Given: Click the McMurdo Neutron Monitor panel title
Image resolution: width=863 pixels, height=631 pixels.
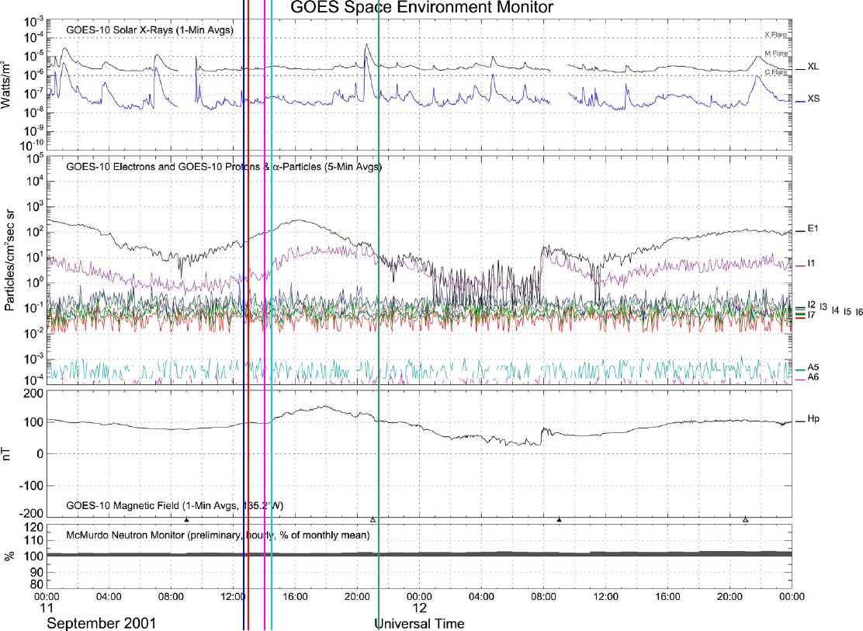Looking at the screenshot, I should 218,536.
